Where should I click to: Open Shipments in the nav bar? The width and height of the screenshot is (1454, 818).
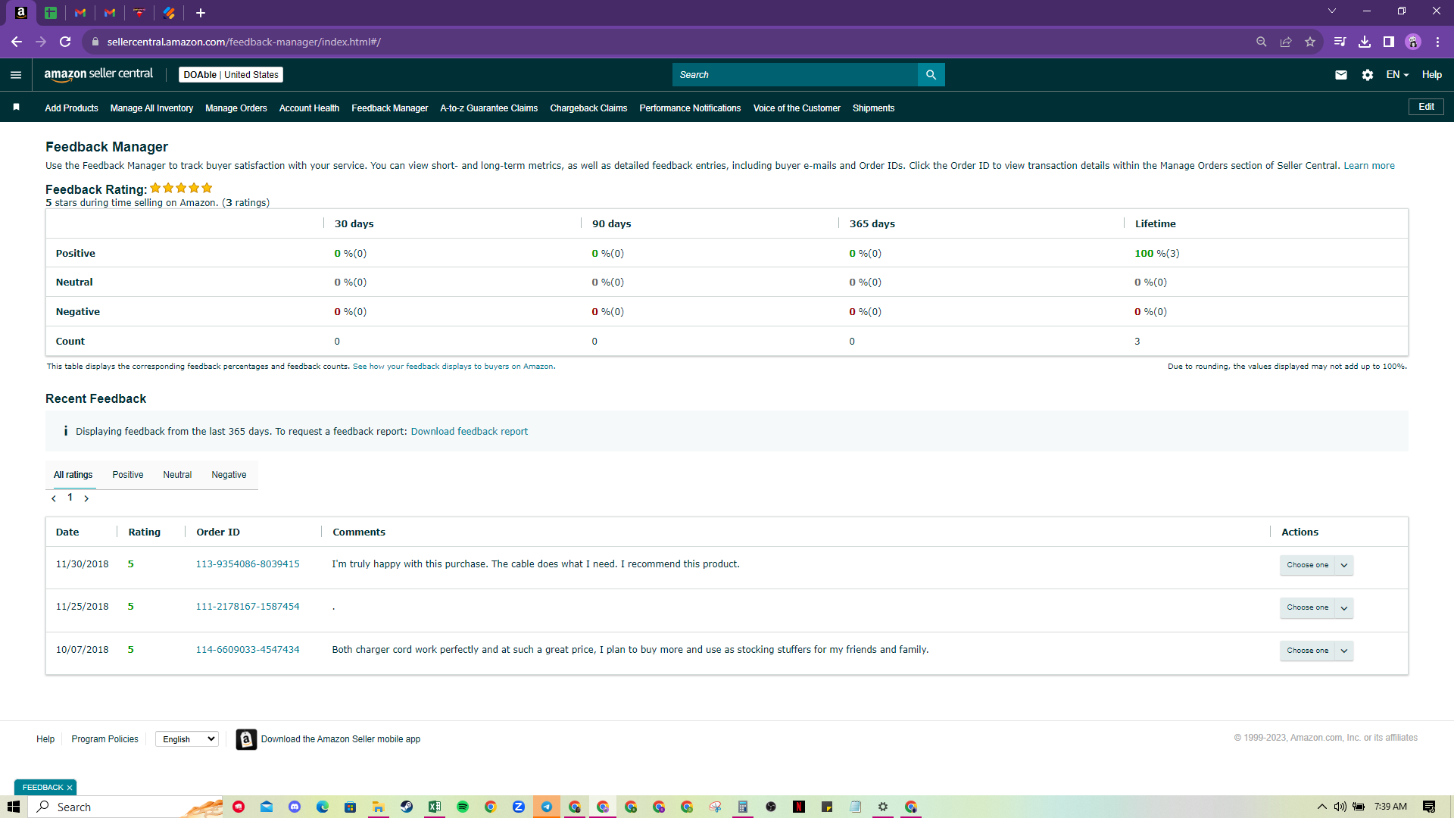873,108
